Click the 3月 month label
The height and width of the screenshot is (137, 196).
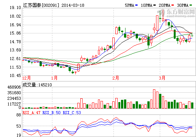(162, 78)
